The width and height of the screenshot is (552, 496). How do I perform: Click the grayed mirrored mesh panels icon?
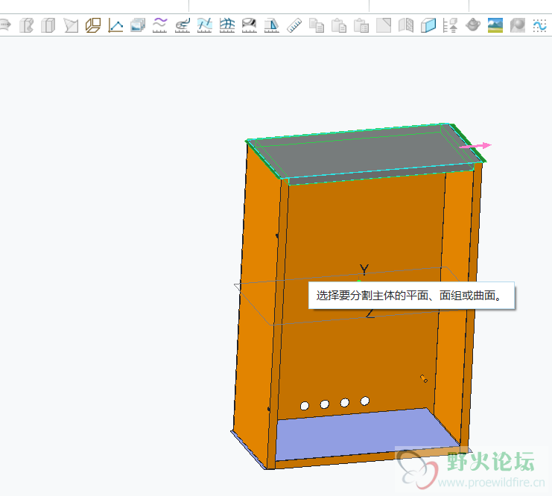(406, 25)
